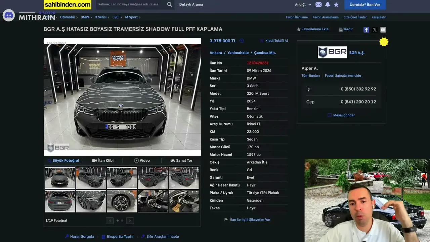
Task: Print the listing with Yazdır
Action: tap(345, 29)
